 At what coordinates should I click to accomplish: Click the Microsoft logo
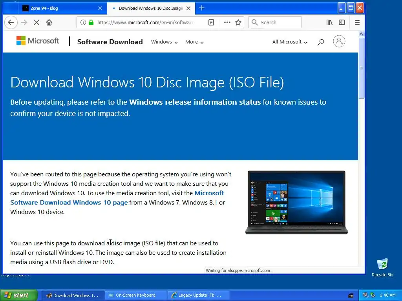[38, 41]
